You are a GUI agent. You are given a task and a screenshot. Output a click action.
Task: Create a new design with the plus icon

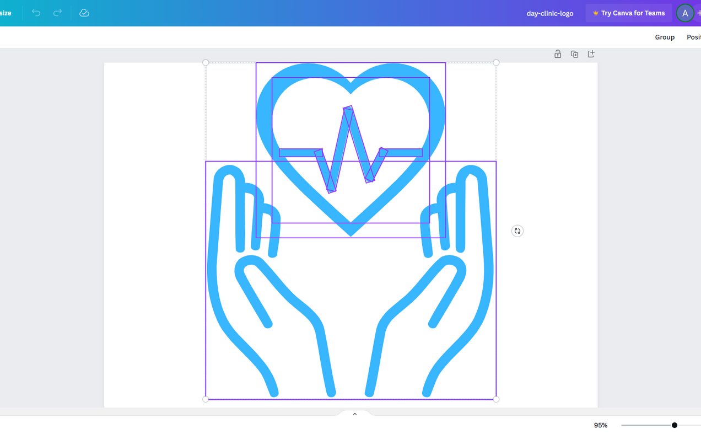click(698, 13)
